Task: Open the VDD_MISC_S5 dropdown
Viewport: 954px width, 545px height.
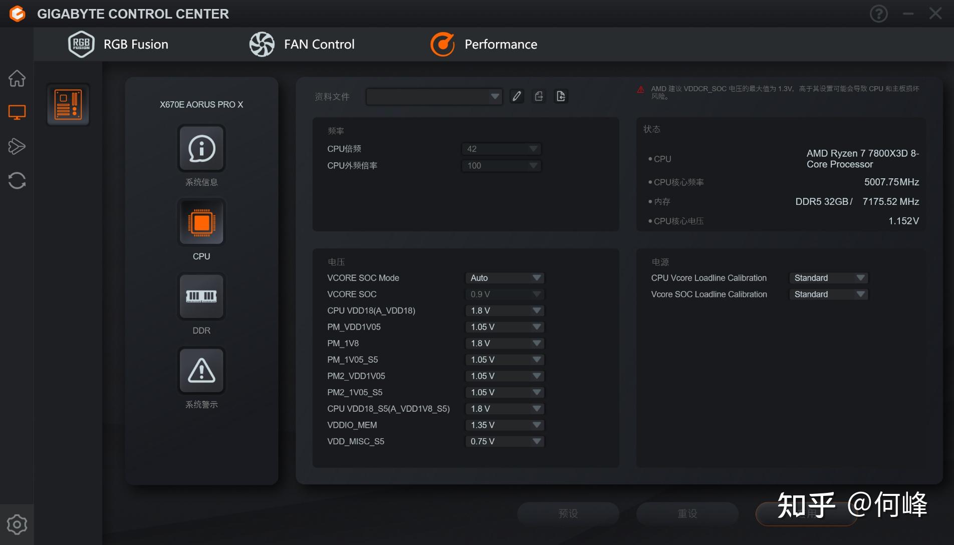Action: pyautogui.click(x=505, y=441)
